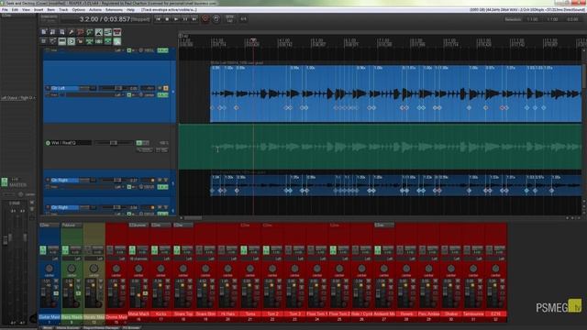Open the EZ16 input selector

[x=495, y=258]
